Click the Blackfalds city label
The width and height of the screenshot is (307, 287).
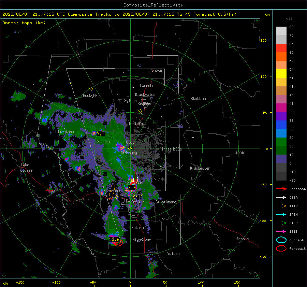pyautogui.click(x=145, y=95)
